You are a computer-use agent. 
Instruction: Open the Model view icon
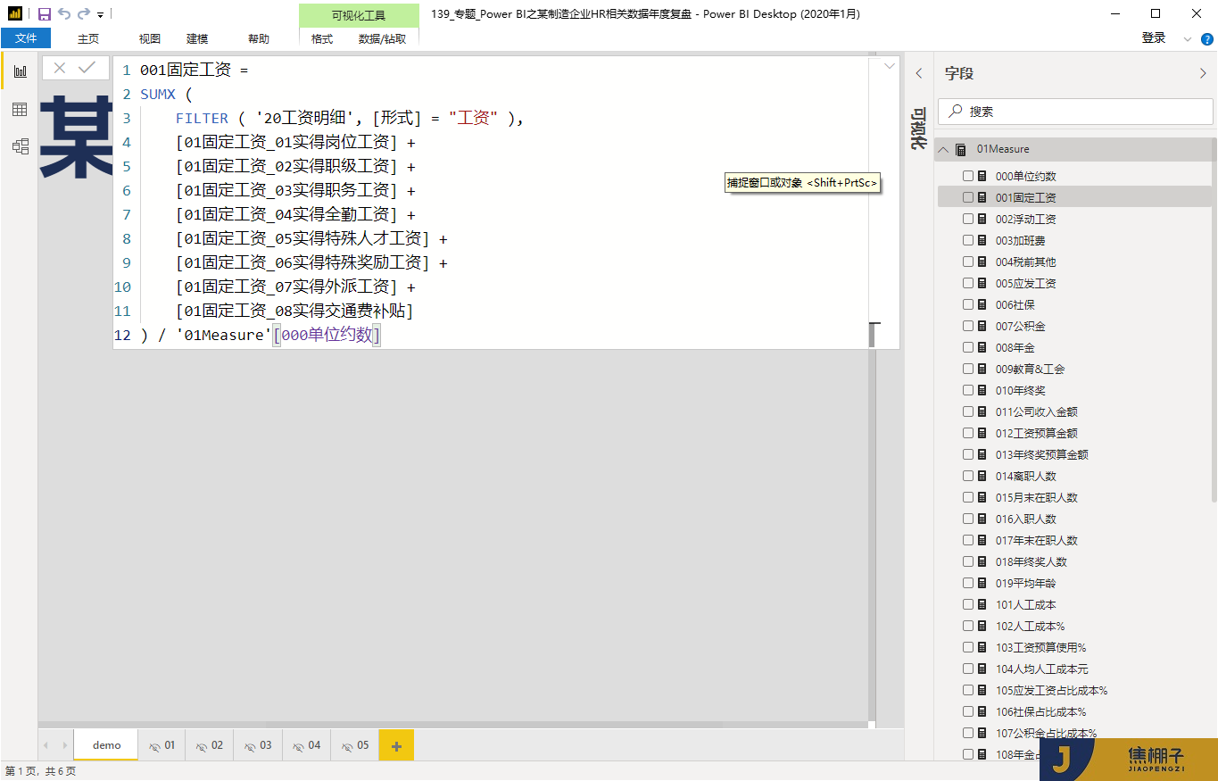[x=20, y=146]
